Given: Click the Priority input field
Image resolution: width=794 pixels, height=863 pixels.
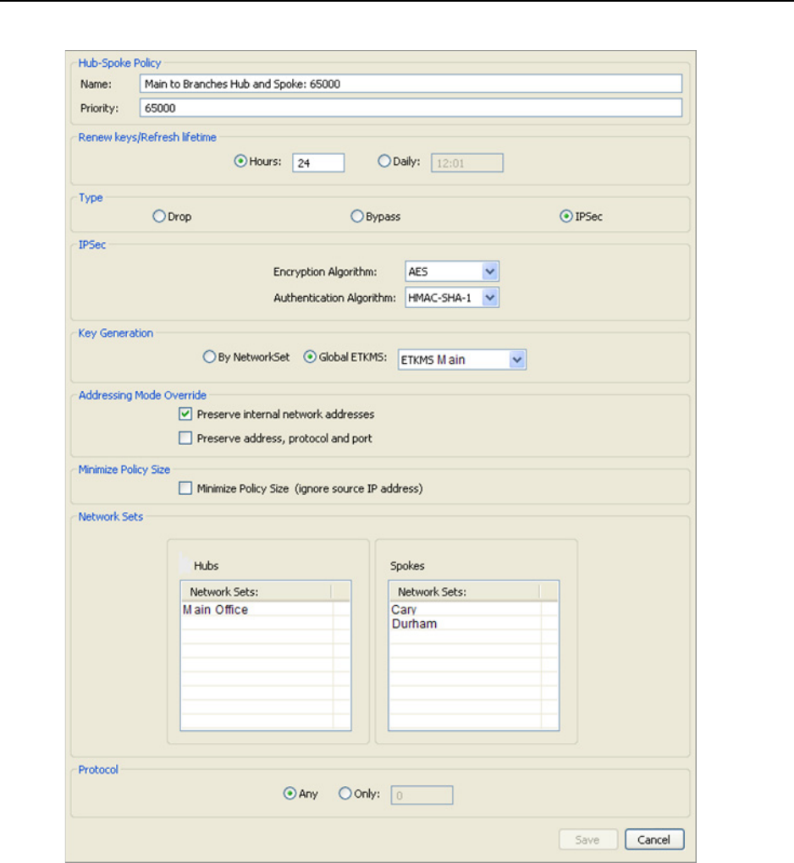Looking at the screenshot, I should click(x=409, y=108).
